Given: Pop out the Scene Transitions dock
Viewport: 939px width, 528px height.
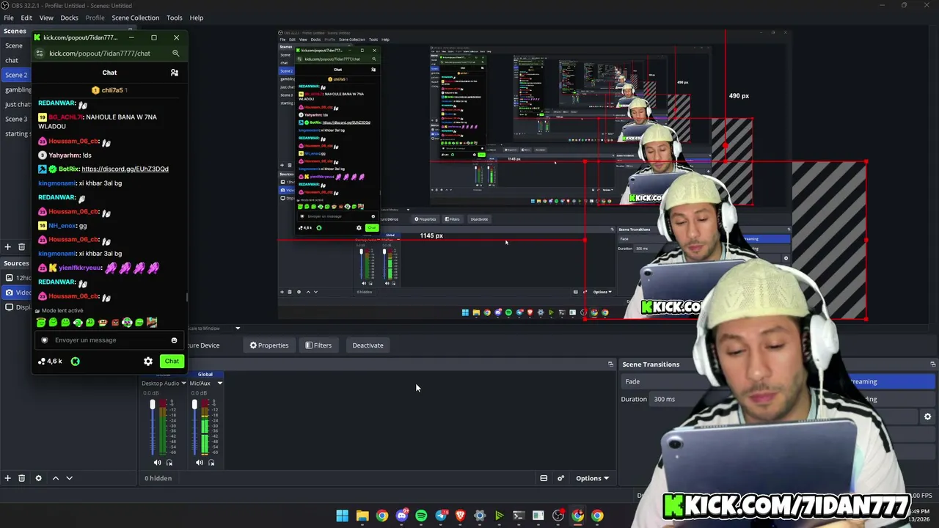Looking at the screenshot, I should point(932,364).
